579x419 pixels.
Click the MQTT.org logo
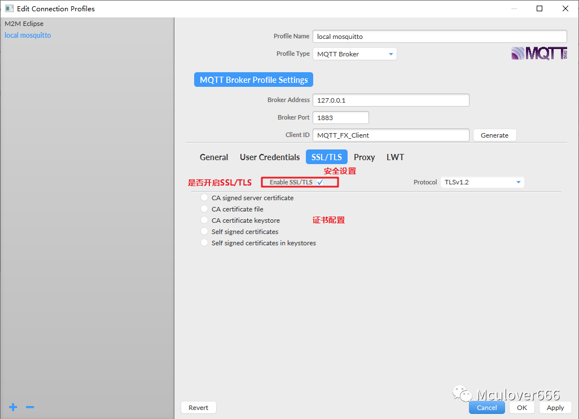coord(539,54)
